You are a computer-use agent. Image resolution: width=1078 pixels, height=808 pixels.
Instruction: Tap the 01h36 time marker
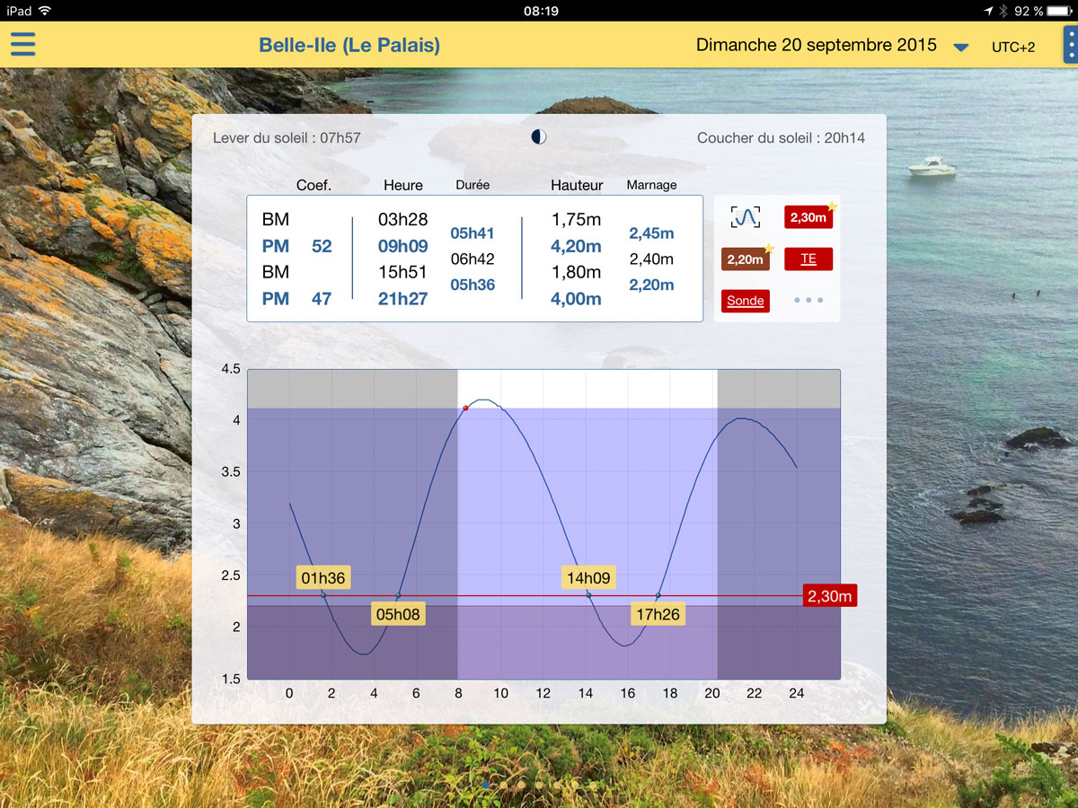click(x=323, y=578)
